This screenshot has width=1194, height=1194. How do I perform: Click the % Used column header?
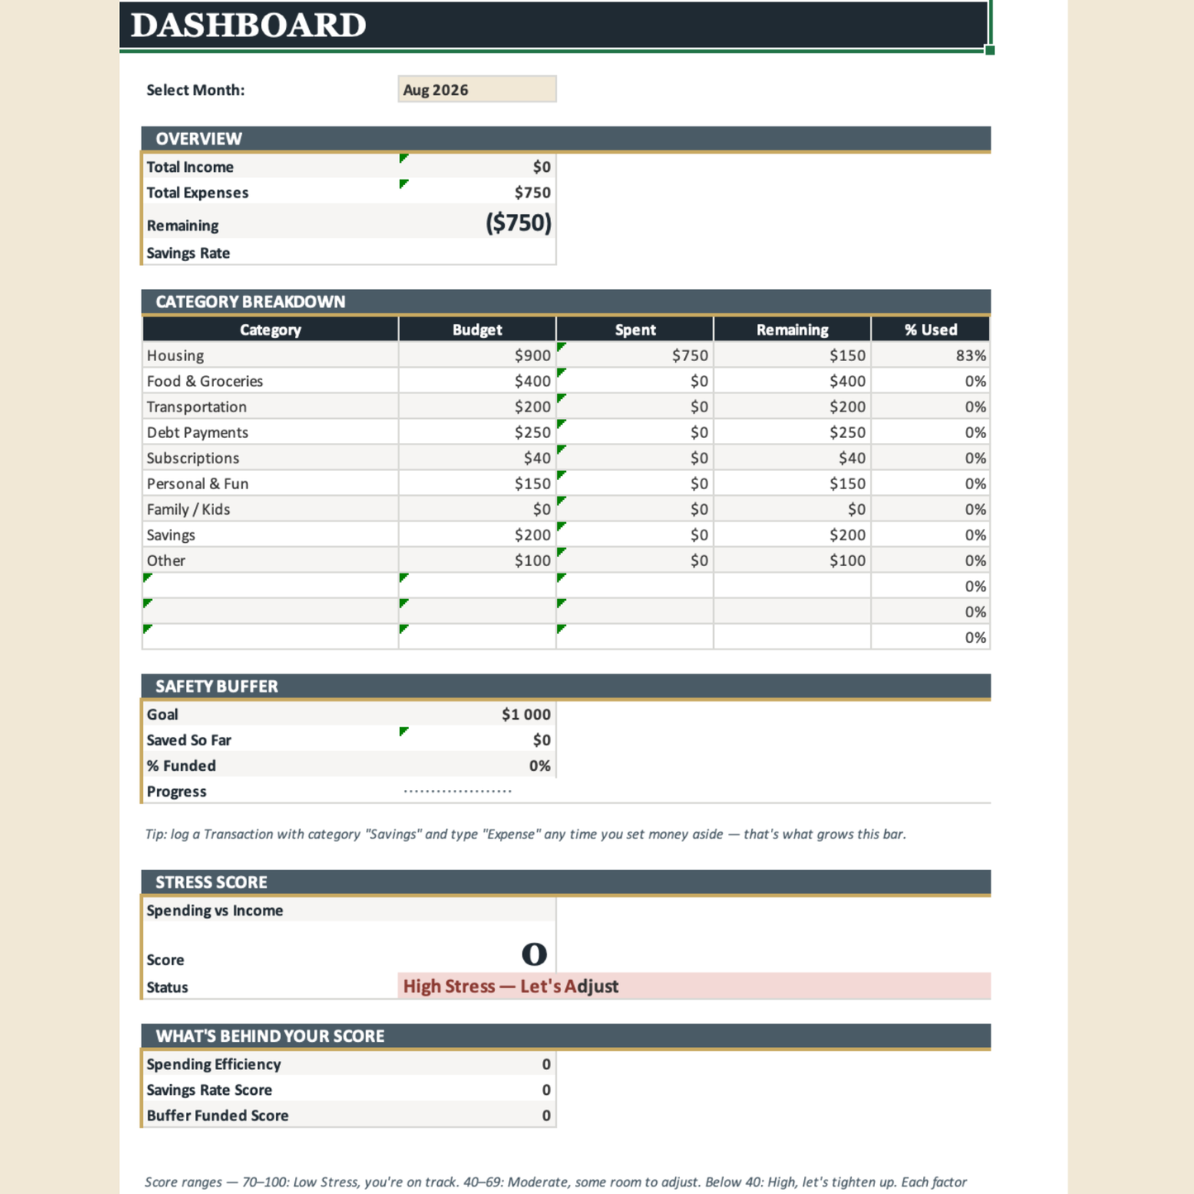click(930, 329)
